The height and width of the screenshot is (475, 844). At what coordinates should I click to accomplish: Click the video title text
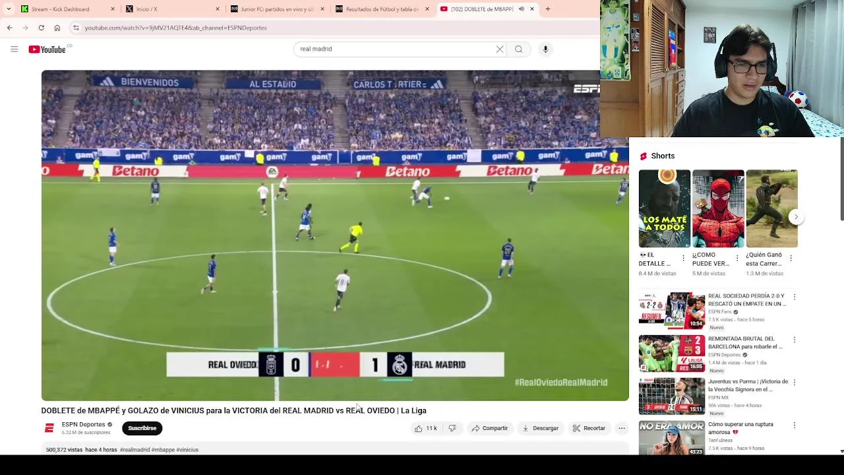tap(233, 410)
